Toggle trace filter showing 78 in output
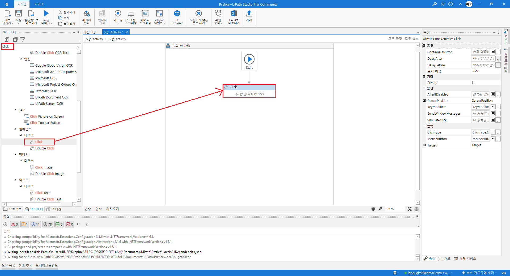510x276 pixels. click(48, 224)
